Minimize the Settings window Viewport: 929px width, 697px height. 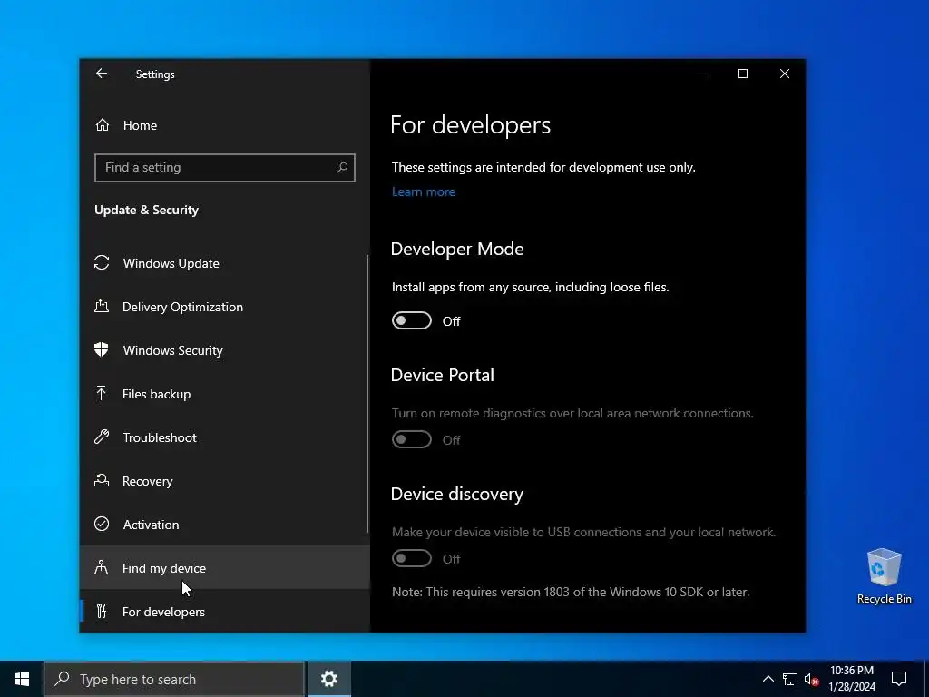(701, 74)
